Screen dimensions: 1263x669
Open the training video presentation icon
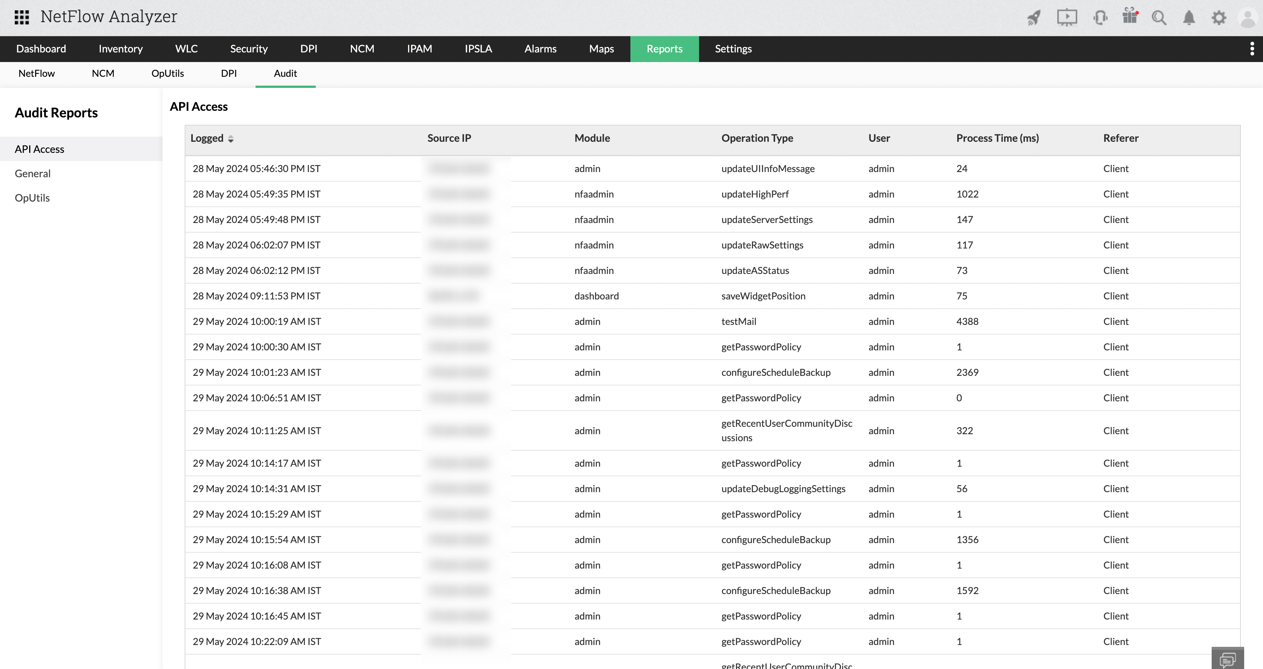click(1067, 18)
